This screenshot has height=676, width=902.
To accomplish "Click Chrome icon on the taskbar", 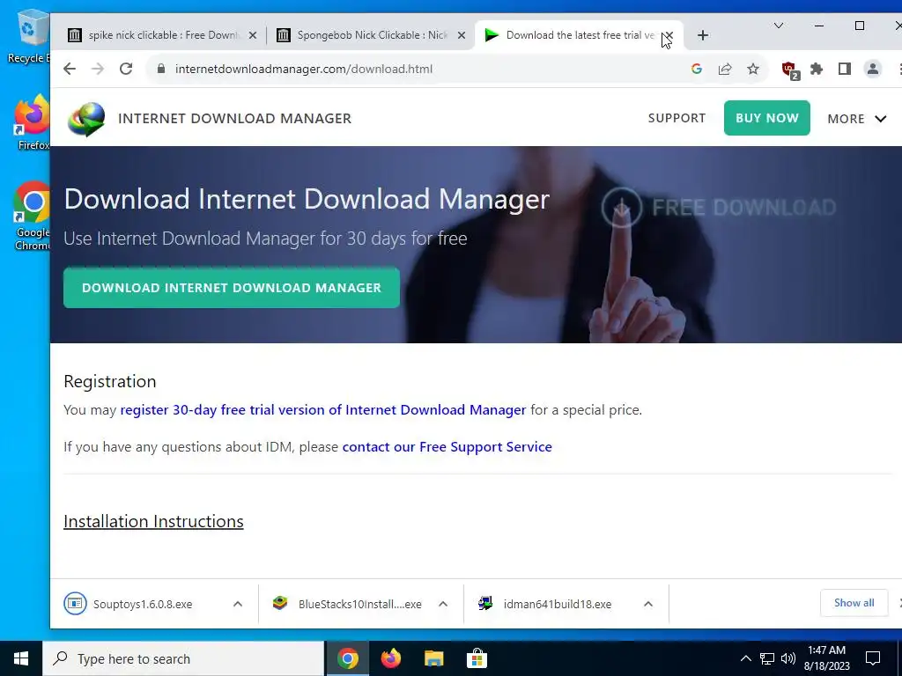I will pyautogui.click(x=348, y=658).
